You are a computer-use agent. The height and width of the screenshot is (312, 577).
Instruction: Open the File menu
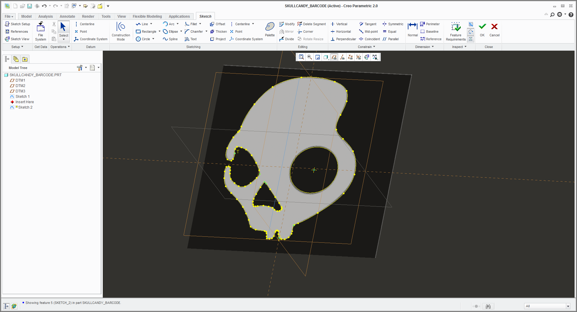tap(9, 16)
